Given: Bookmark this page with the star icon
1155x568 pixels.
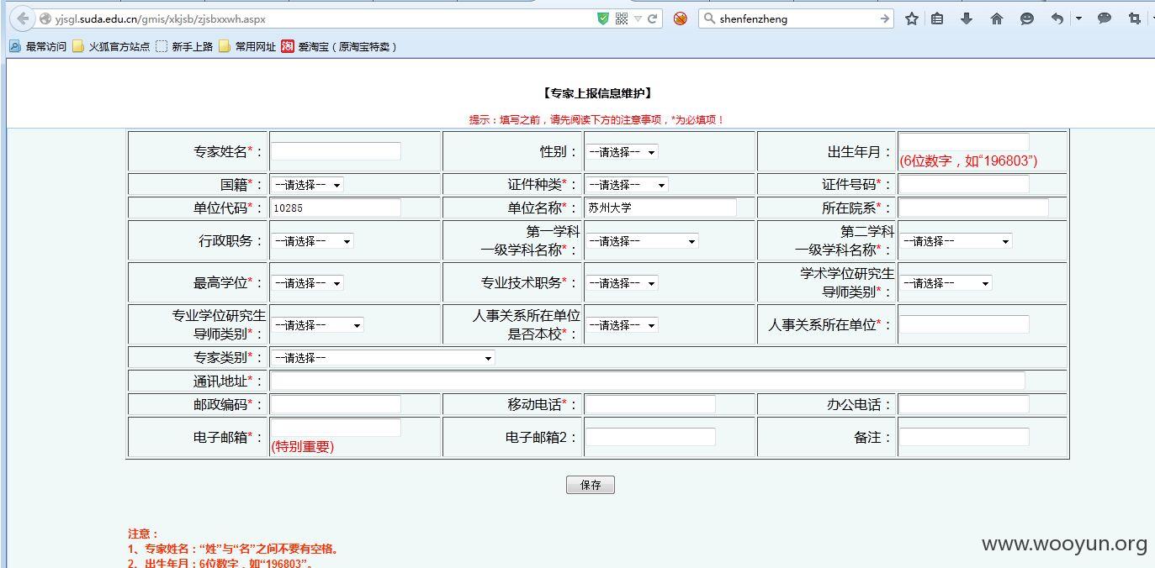Looking at the screenshot, I should coord(911,18).
